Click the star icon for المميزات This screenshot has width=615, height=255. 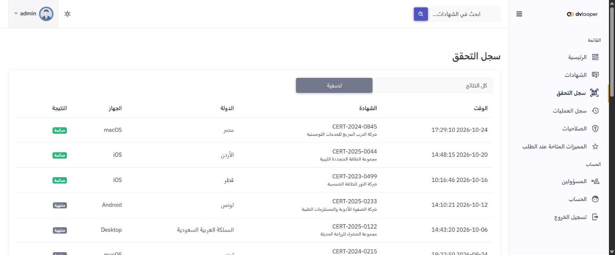[x=595, y=146]
